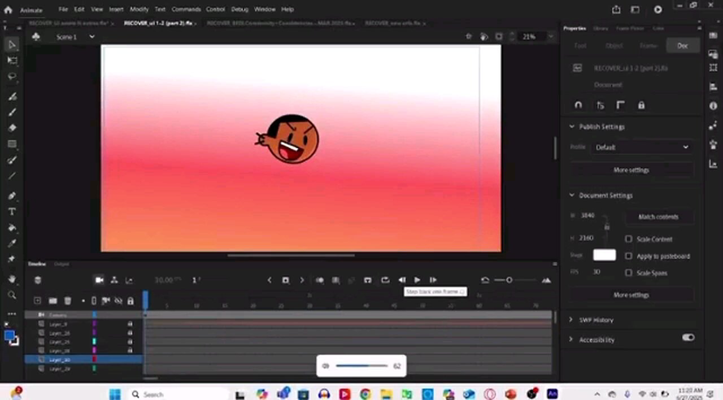Click the white Stage color swatch

(x=604, y=255)
